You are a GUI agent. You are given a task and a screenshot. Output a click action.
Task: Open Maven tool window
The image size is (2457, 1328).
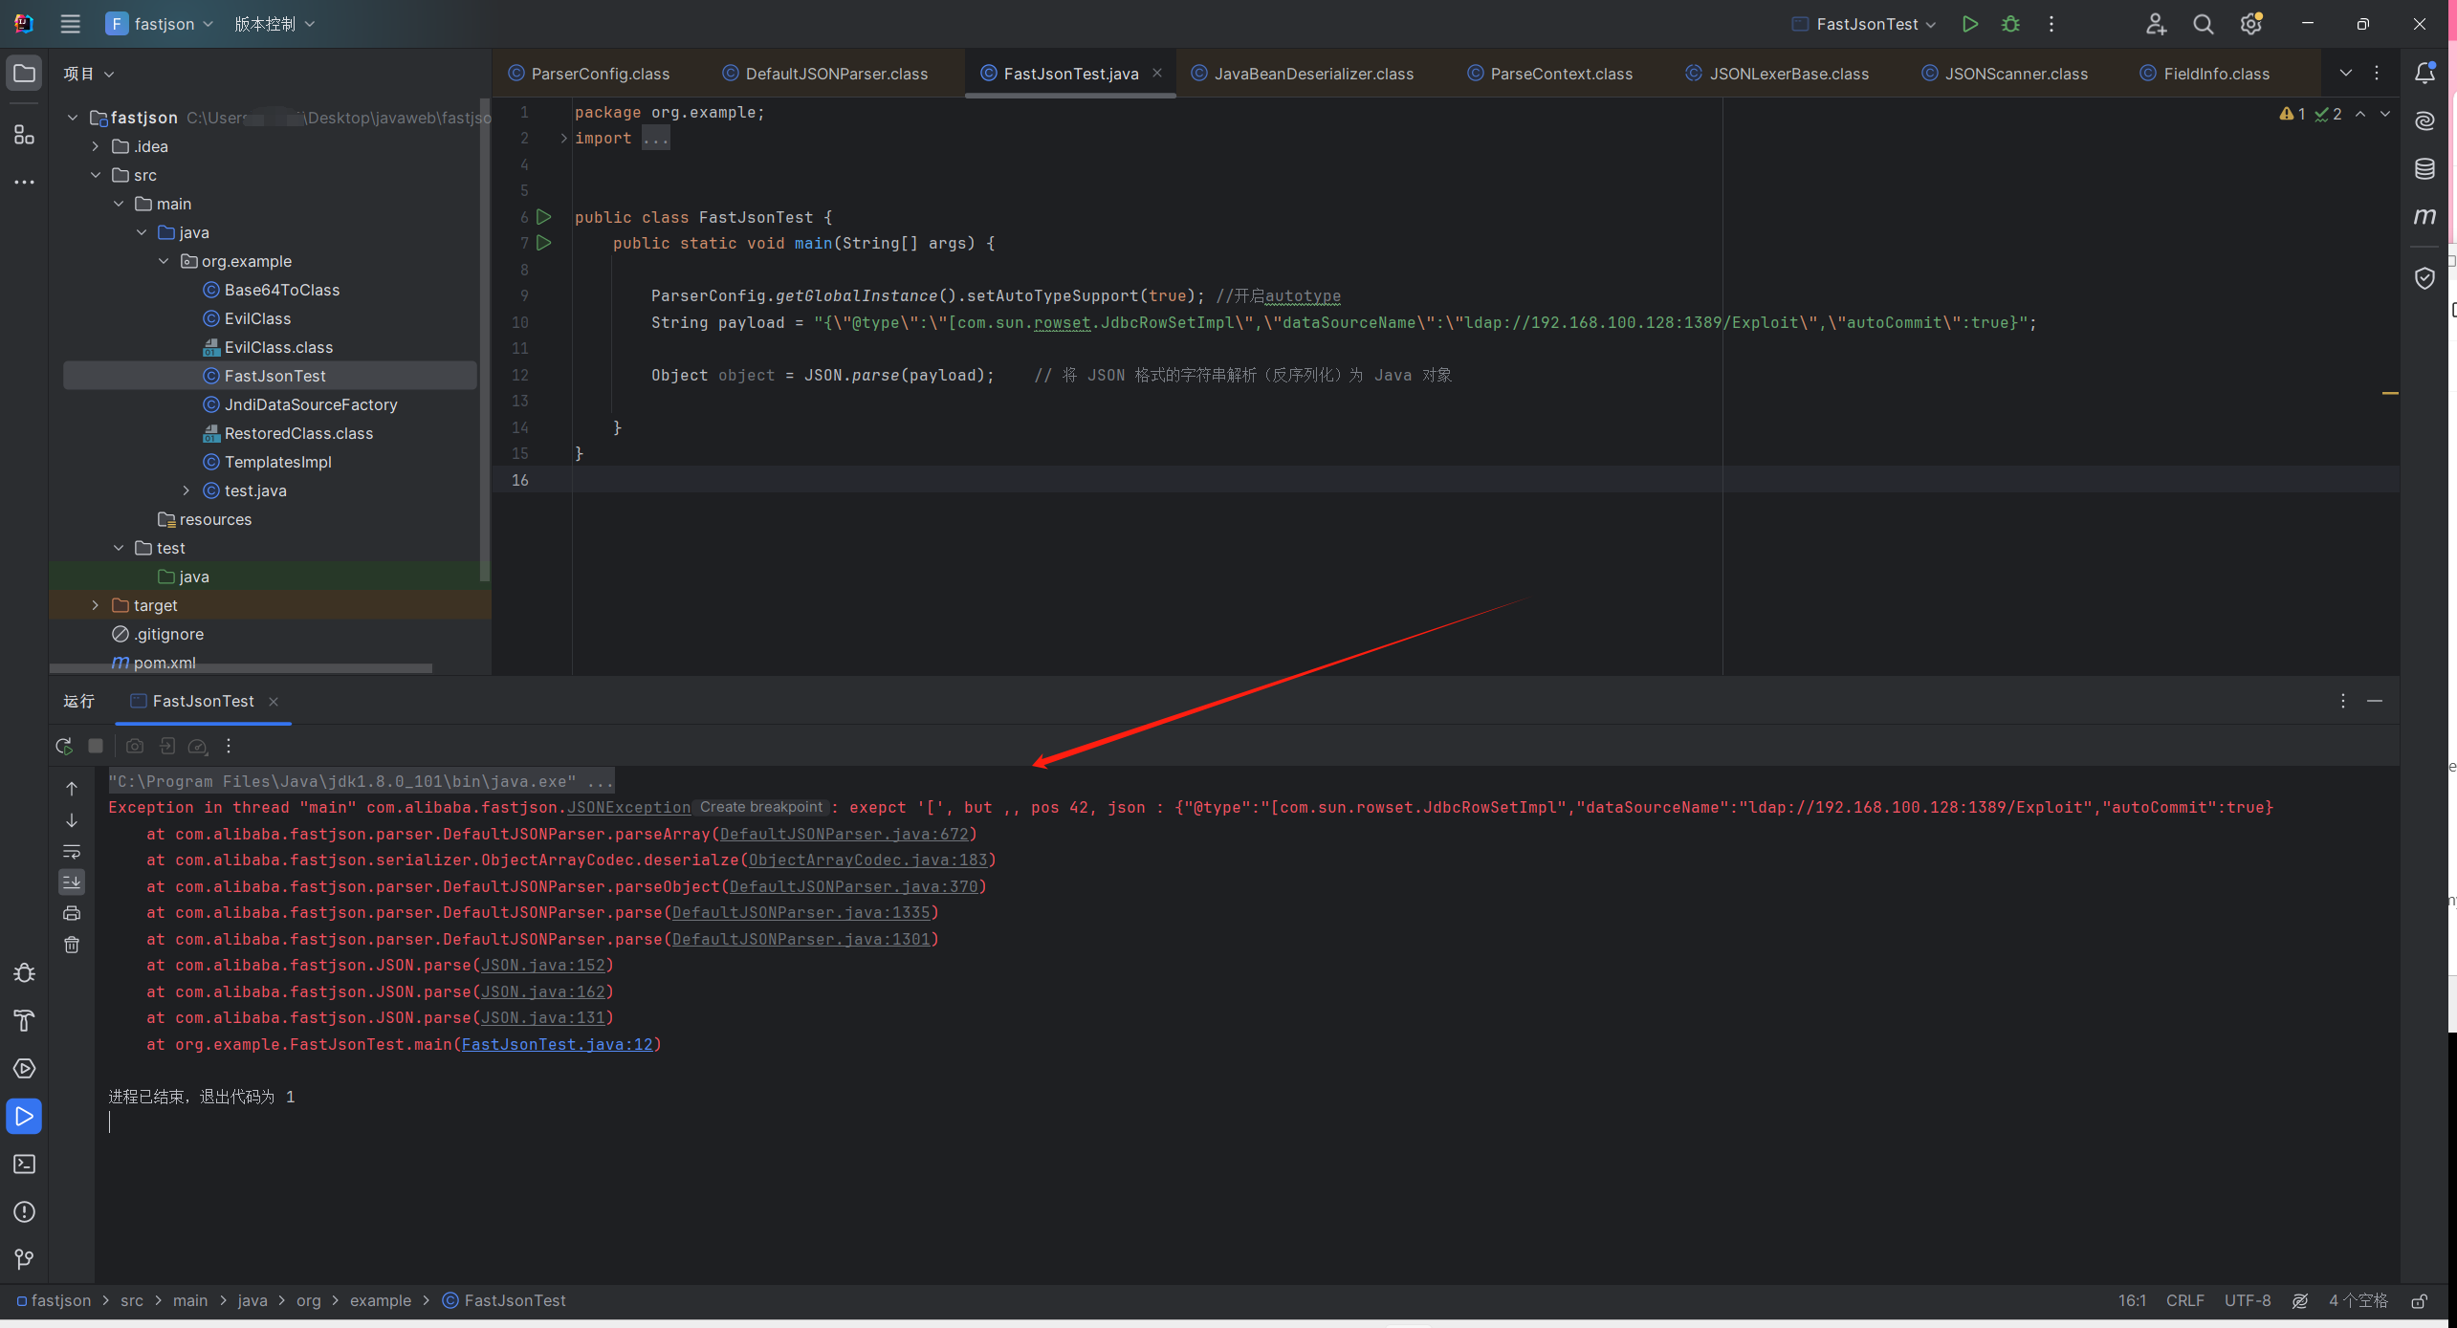2424,217
